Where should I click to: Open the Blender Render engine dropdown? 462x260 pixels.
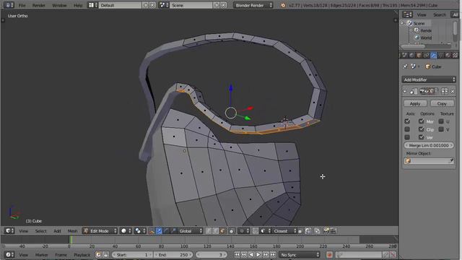[x=253, y=5]
